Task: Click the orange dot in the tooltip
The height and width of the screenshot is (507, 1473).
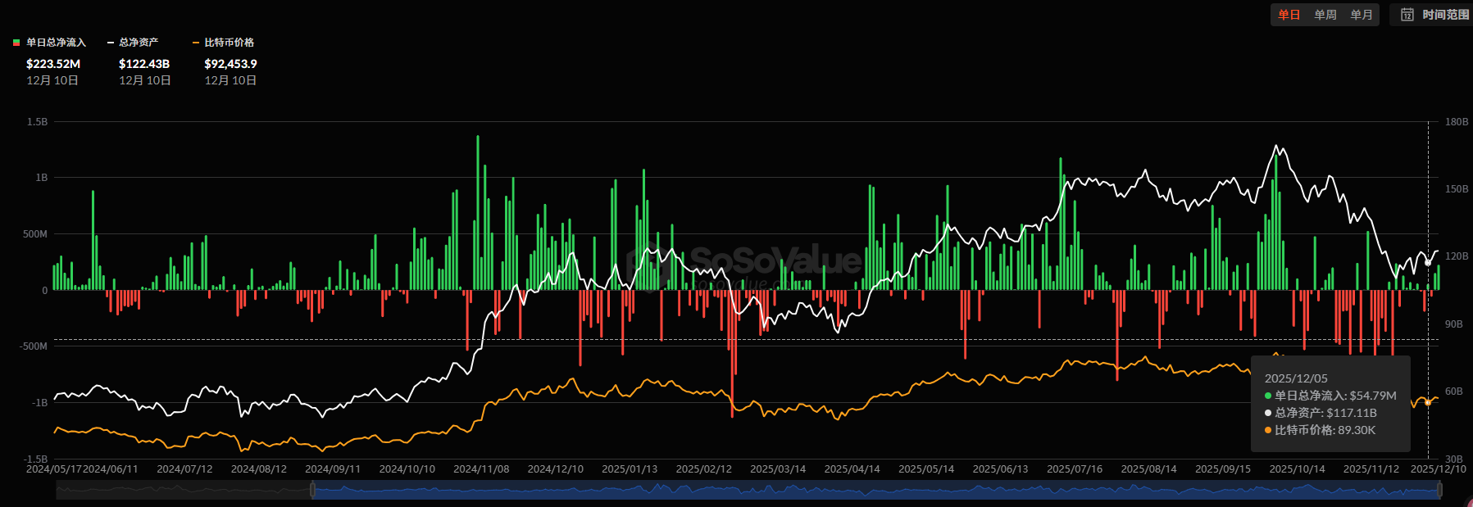Action: pos(1268,430)
